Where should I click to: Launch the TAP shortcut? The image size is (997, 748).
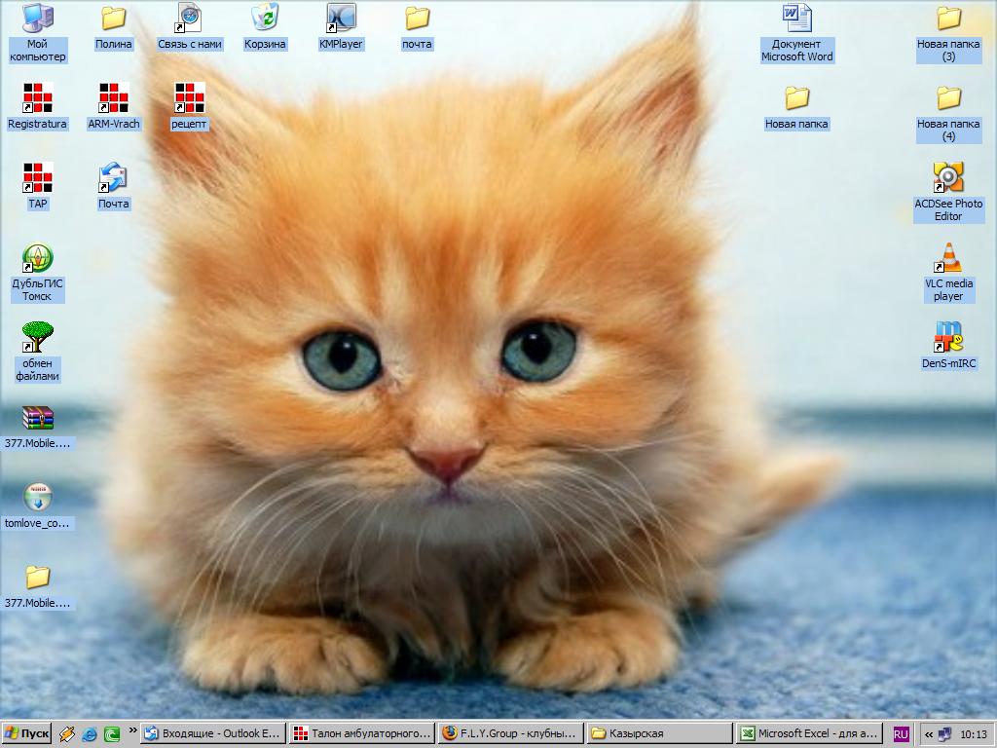coord(37,187)
